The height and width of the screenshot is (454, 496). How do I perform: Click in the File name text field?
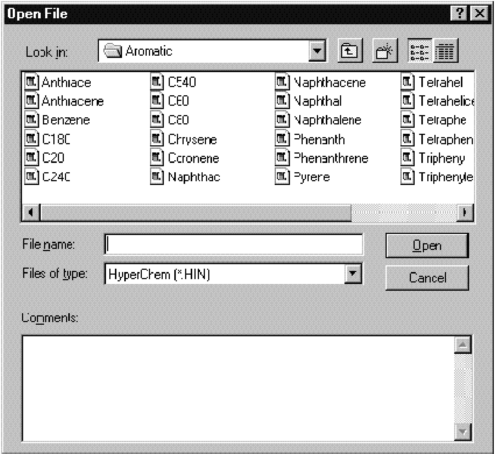pyautogui.click(x=233, y=245)
